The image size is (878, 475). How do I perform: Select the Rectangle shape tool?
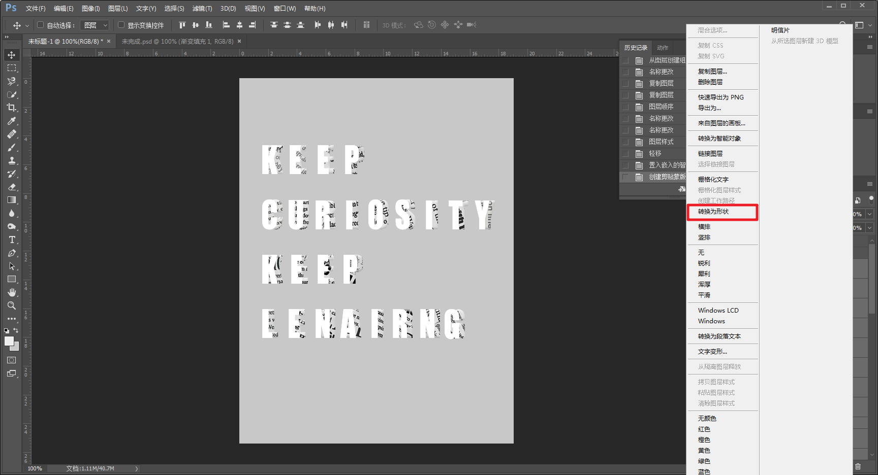(x=12, y=279)
